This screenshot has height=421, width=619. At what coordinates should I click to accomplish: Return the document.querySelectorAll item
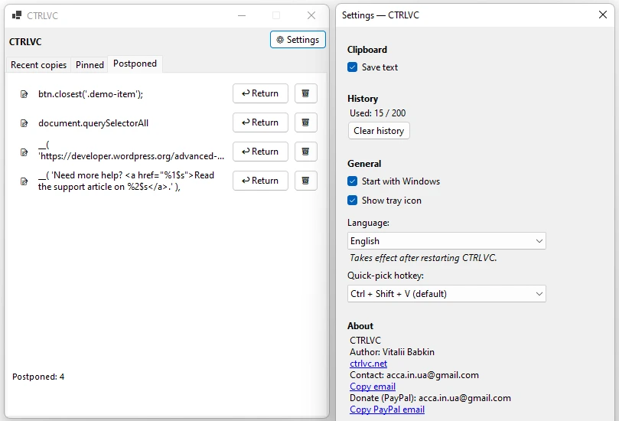[x=260, y=122]
